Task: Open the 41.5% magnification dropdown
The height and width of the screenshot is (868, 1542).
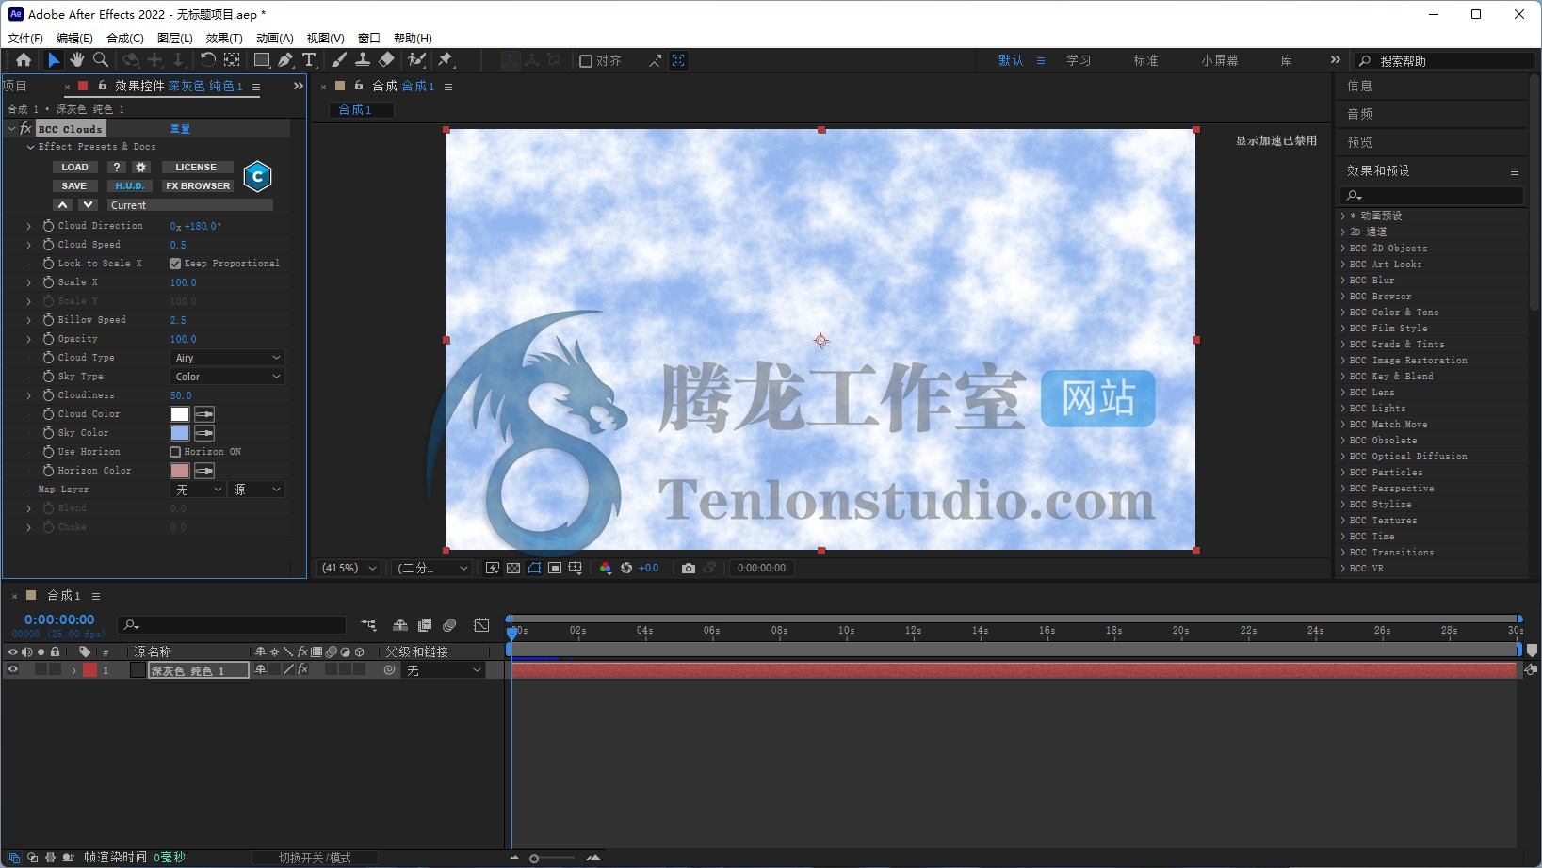Action: point(349,568)
